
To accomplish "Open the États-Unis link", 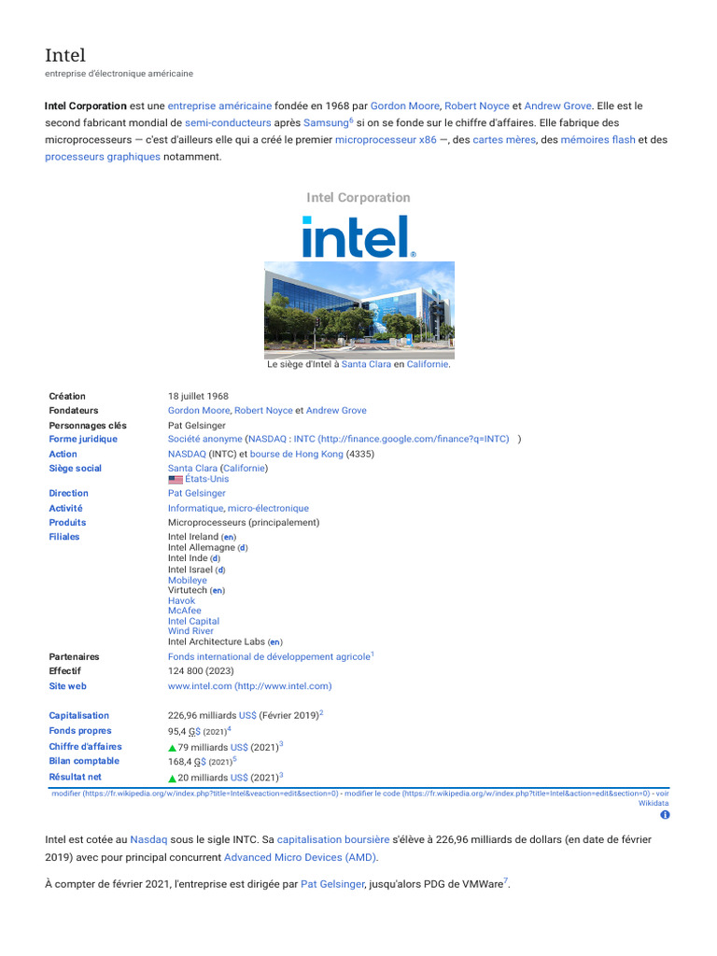I will [x=206, y=479].
